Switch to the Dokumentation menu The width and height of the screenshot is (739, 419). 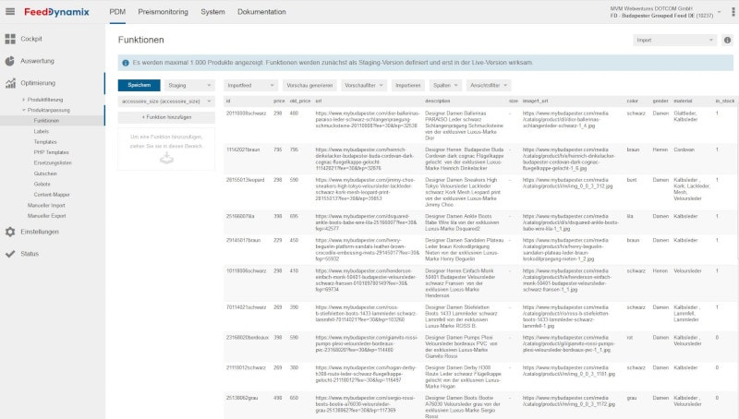261,12
